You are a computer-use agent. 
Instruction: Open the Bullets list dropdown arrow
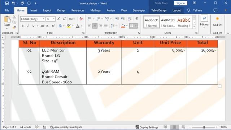tap(93, 19)
